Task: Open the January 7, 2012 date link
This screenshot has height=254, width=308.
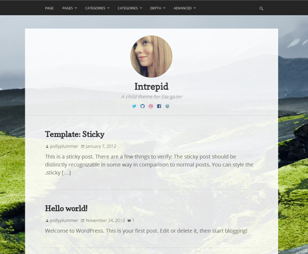Action: click(x=101, y=147)
